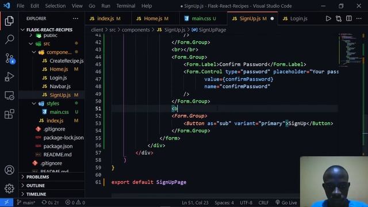This screenshot has height=207, width=368.
Task: Open the Extensions view icon
Action: (9, 114)
